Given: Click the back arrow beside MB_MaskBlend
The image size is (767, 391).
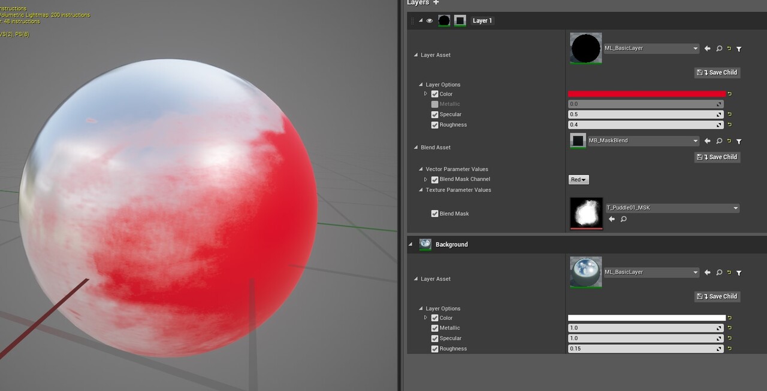Looking at the screenshot, I should tap(708, 141).
